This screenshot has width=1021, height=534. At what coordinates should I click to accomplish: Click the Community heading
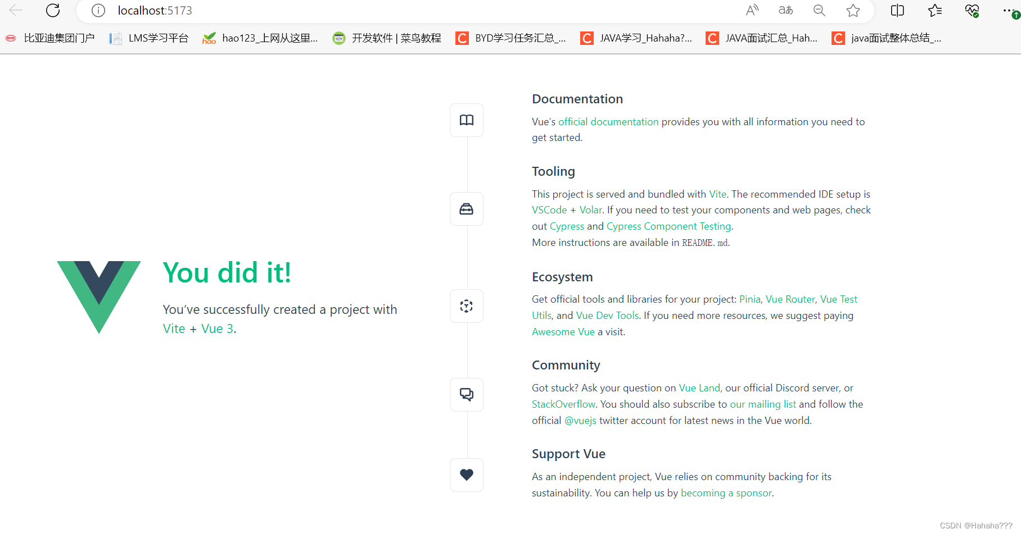(x=566, y=365)
